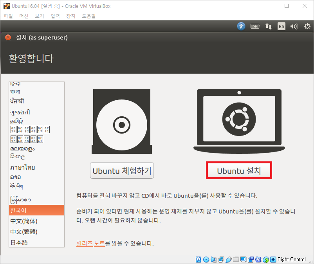Minimize the VirtualBox window

(x=269, y=6)
